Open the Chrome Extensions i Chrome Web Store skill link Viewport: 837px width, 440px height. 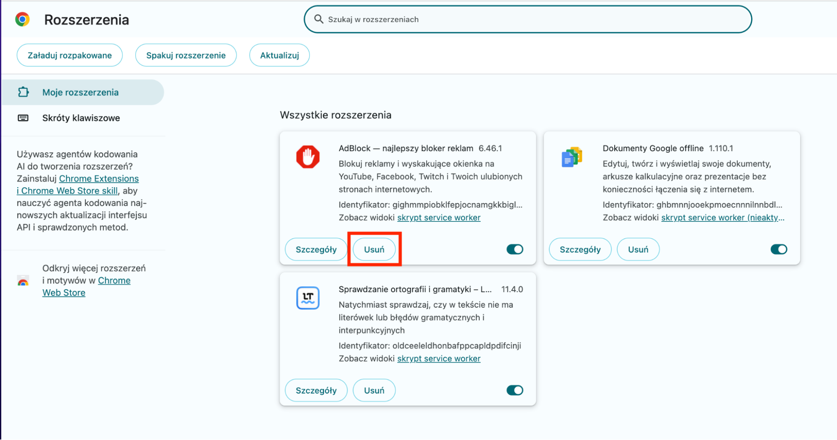pos(78,185)
